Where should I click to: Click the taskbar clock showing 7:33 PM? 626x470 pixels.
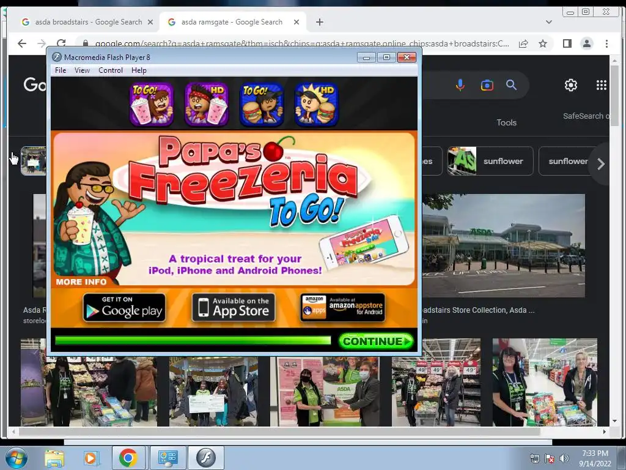tap(595, 458)
